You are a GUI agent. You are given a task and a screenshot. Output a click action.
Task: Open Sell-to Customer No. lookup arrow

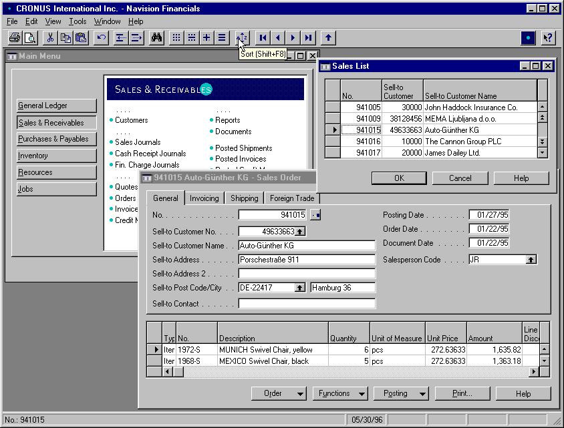click(x=299, y=232)
